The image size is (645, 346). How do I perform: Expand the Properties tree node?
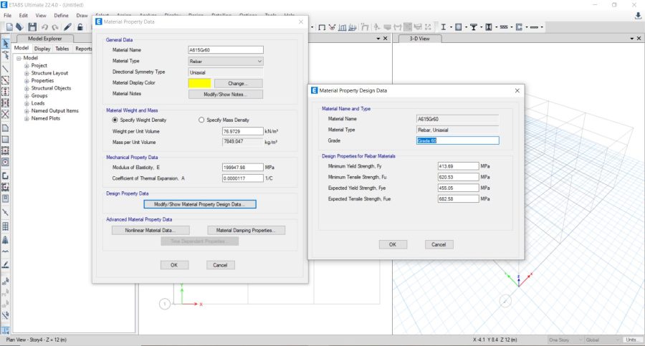27,81
